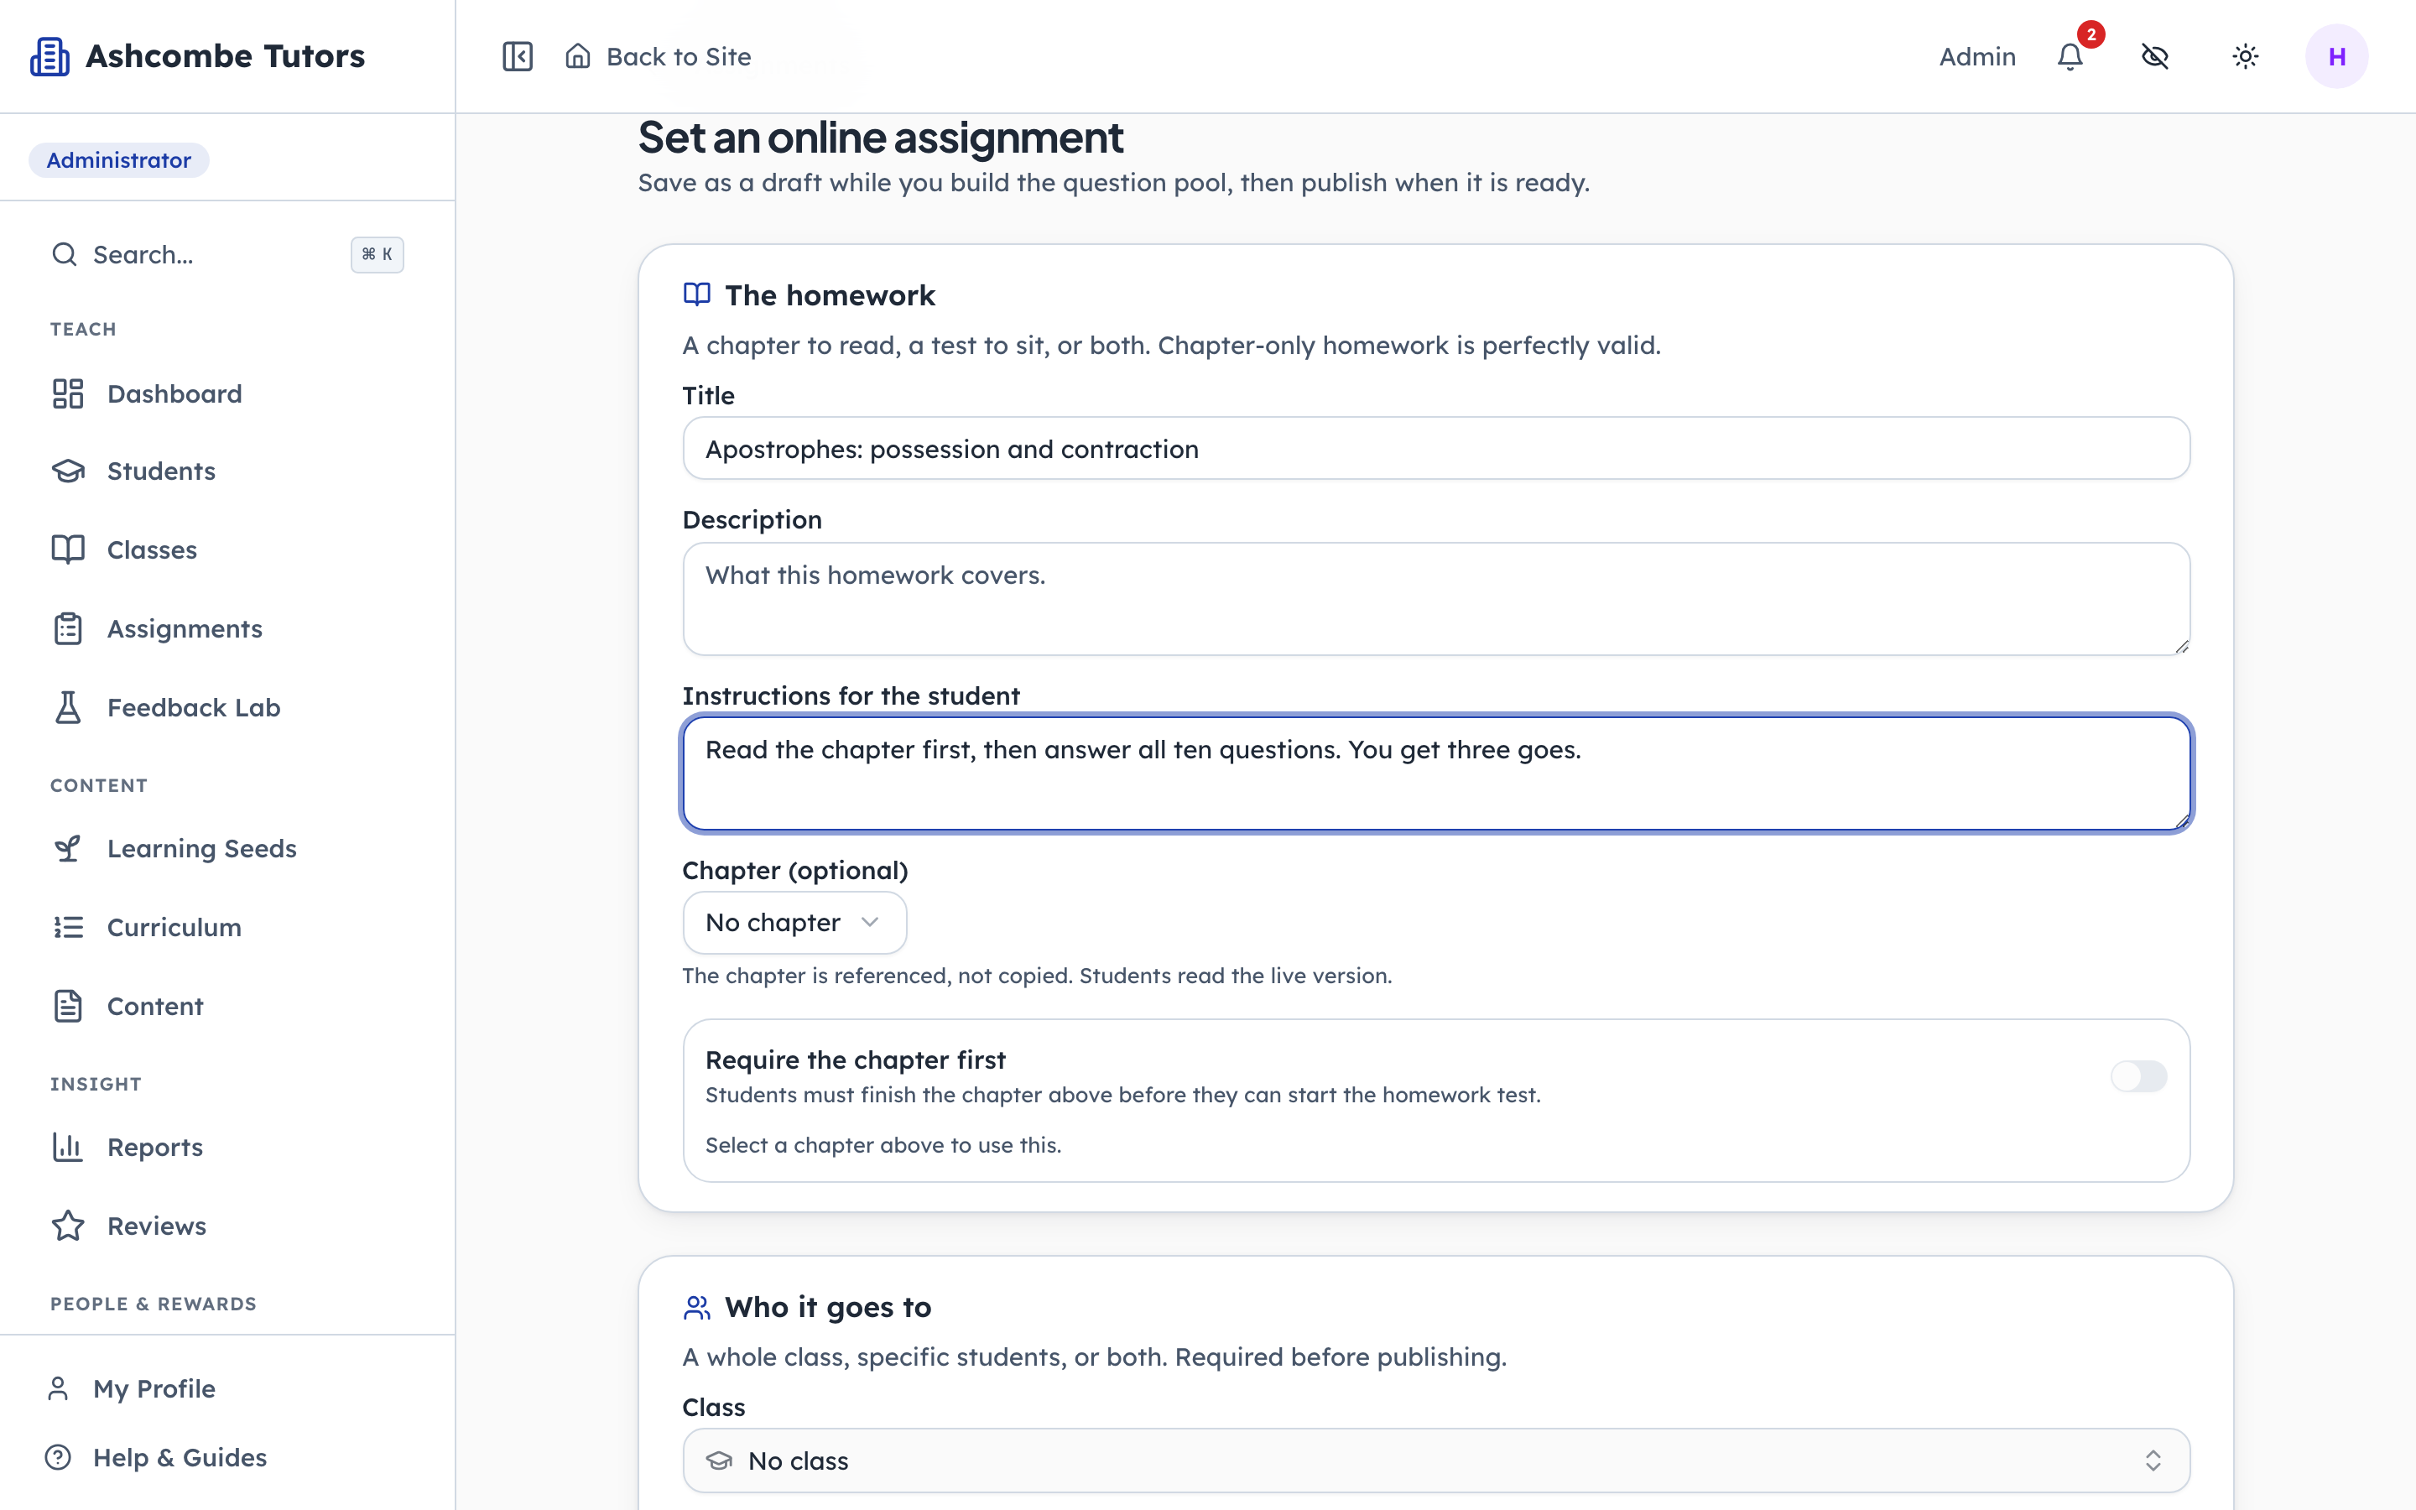2416x1510 pixels.
Task: Click the Curriculum list icon
Action: (68, 927)
